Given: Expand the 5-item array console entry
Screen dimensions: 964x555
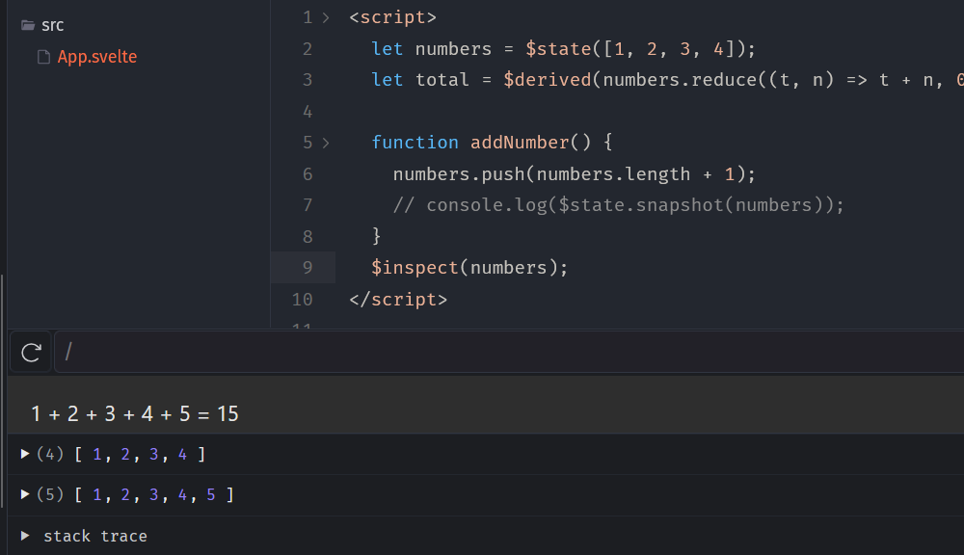Looking at the screenshot, I should click(x=25, y=494).
